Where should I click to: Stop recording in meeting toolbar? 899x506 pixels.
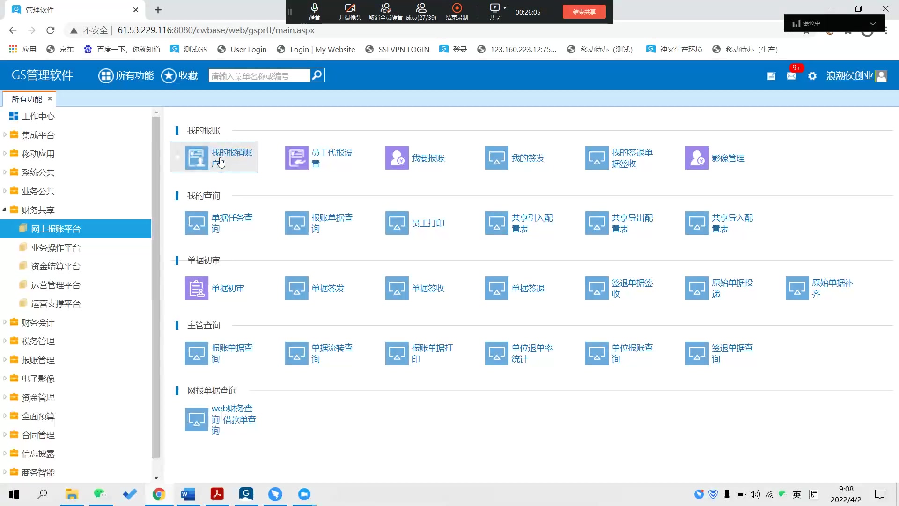(457, 11)
